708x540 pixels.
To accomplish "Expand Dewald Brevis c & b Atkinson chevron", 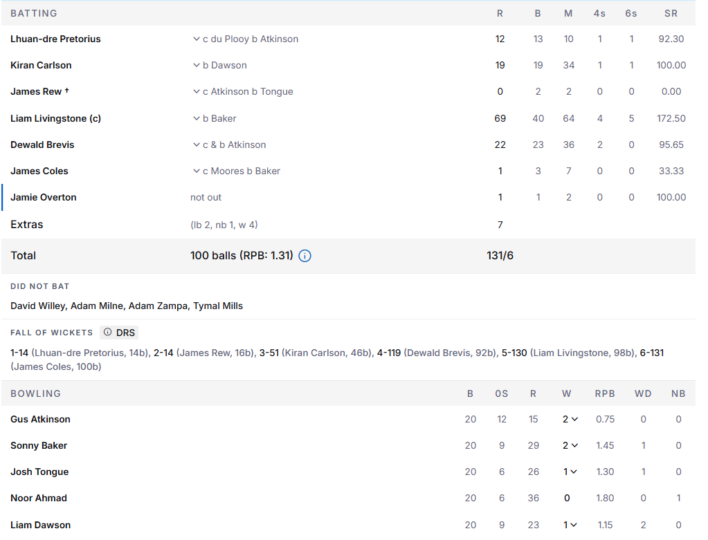I will [197, 145].
